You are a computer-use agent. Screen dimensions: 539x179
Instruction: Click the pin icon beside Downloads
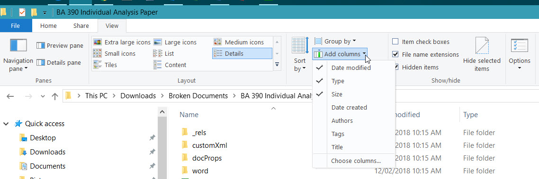152,152
